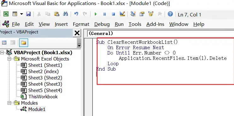Select Module1 in project tree
Viewport: 234px width, 116px height.
pyautogui.click(x=37, y=109)
